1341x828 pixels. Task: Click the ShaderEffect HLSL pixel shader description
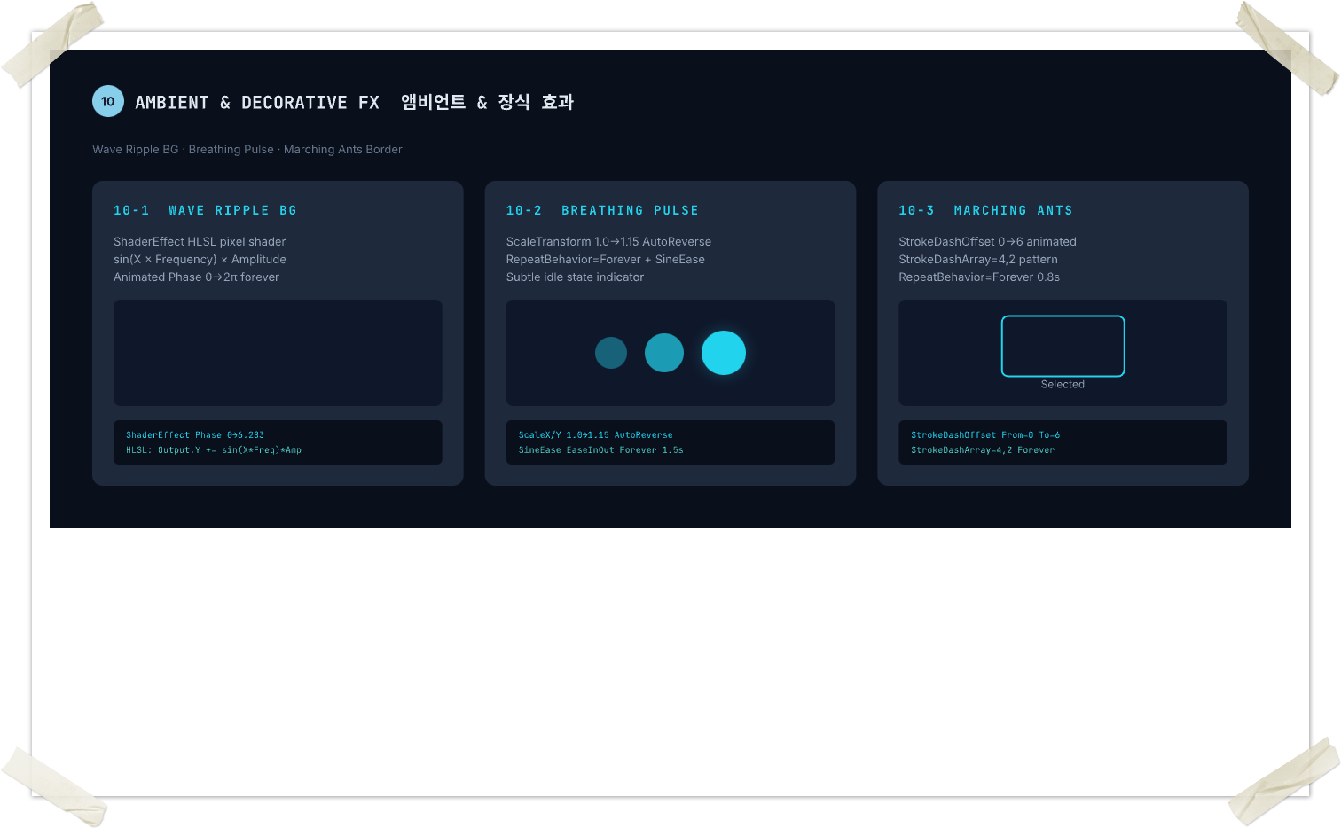tap(200, 242)
